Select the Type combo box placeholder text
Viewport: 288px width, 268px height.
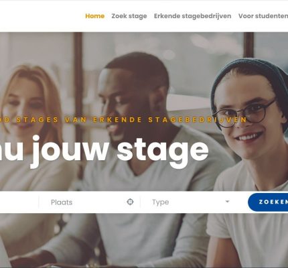pyautogui.click(x=160, y=202)
